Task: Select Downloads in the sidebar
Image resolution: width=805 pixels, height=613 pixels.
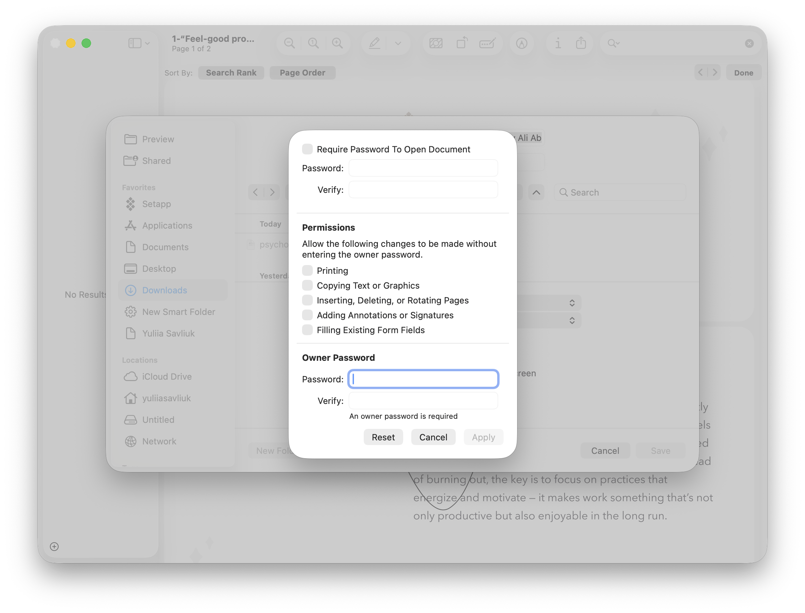Action: click(x=164, y=290)
